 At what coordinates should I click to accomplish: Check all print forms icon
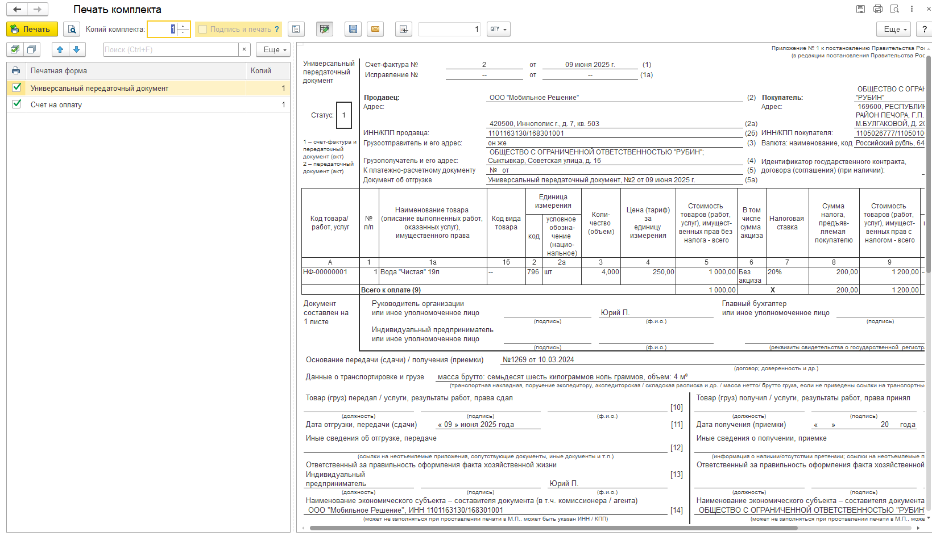(x=15, y=49)
